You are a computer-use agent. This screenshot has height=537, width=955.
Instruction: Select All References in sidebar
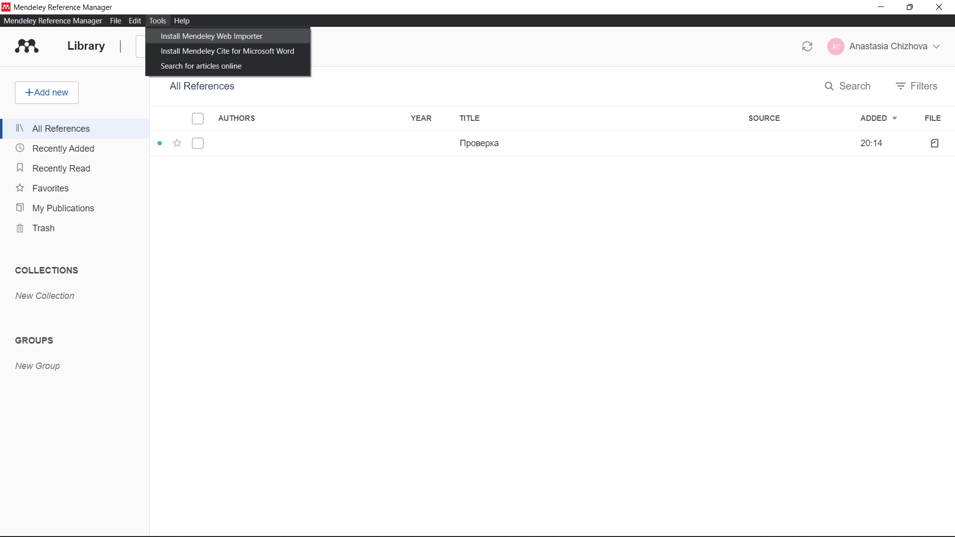point(75,129)
